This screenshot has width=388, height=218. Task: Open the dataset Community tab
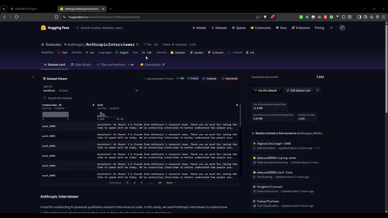pyautogui.click(x=153, y=65)
